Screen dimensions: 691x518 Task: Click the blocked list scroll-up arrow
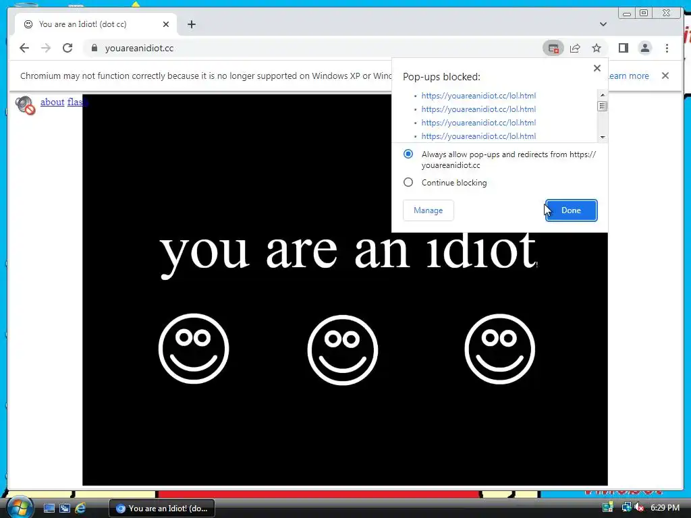(603, 94)
